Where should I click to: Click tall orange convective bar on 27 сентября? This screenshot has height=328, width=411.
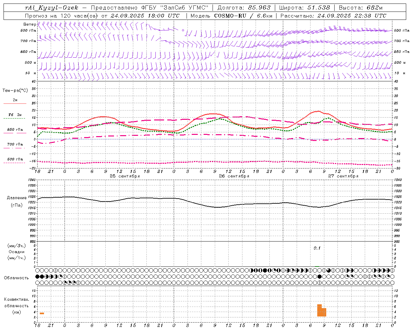coord(319,310)
